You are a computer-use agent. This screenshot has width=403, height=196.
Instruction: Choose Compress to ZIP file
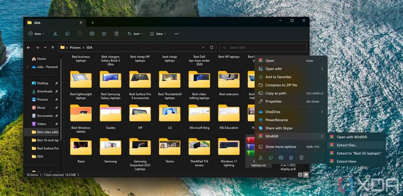[x=291, y=85]
